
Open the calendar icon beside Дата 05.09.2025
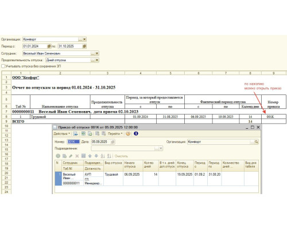113,142
